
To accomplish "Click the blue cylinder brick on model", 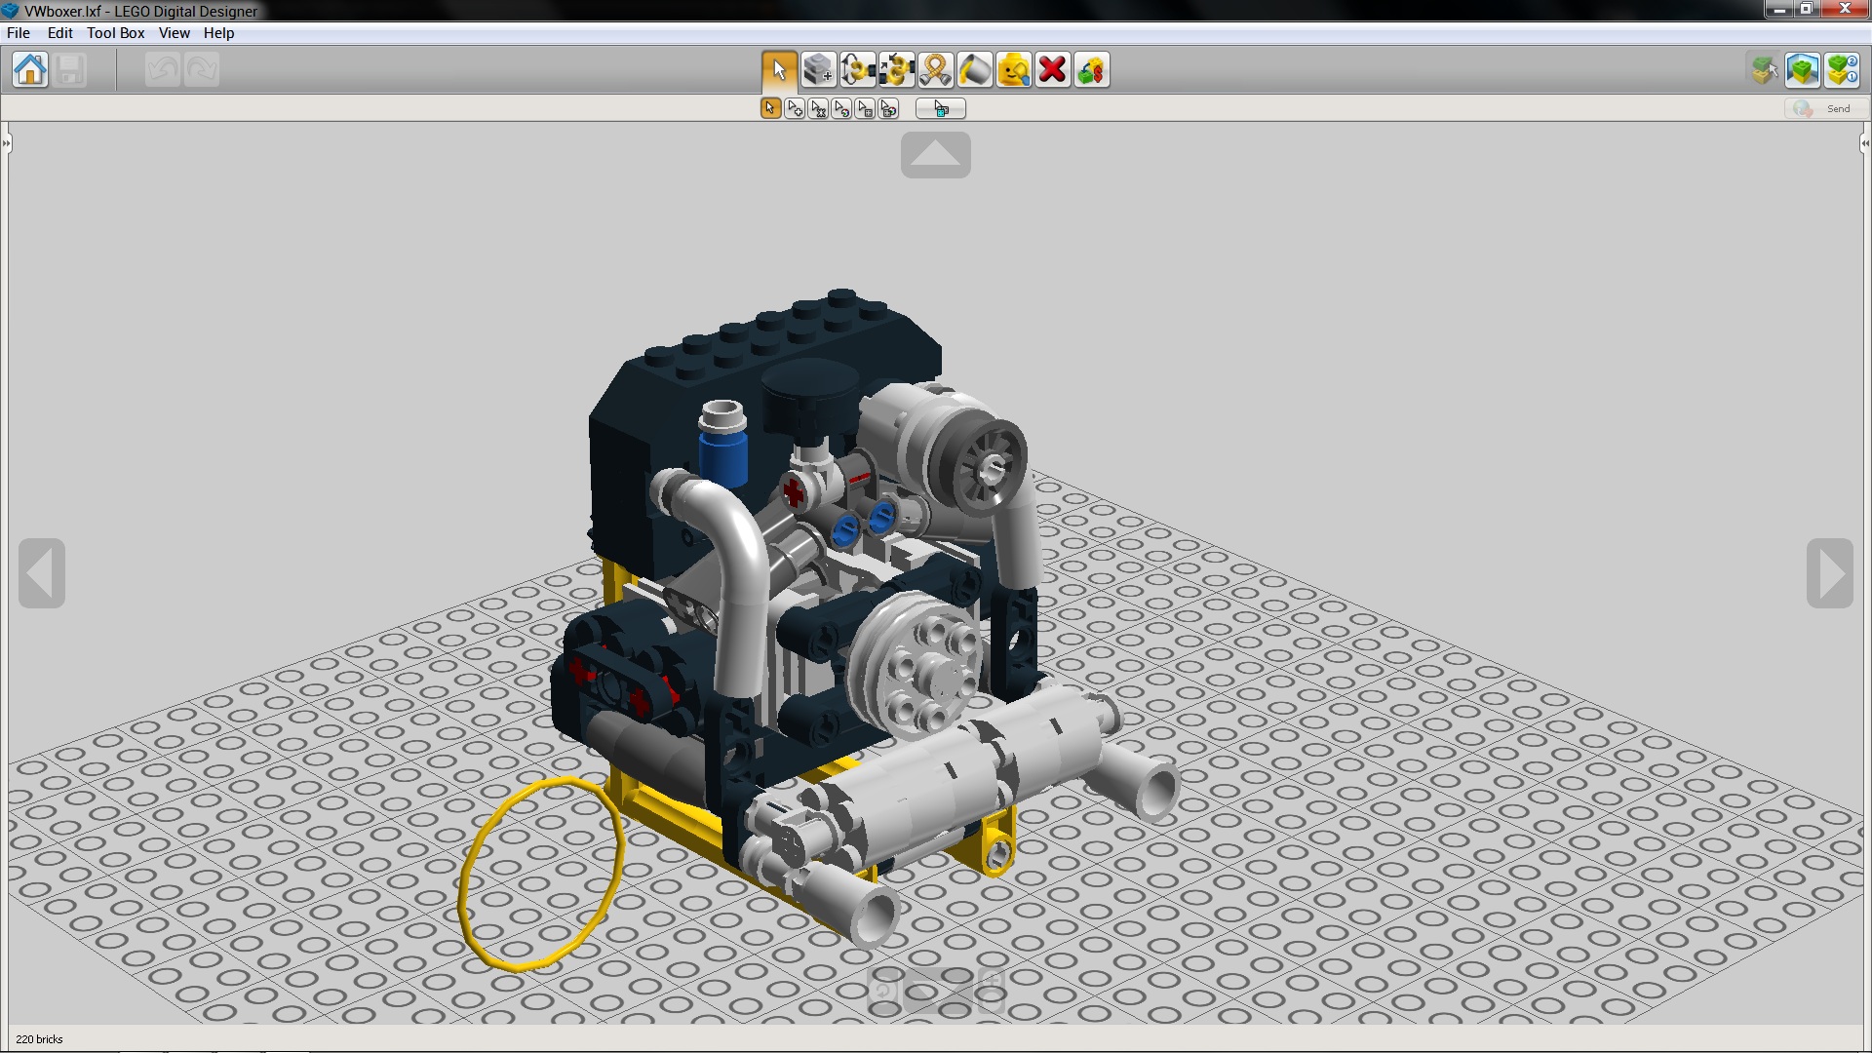I will [723, 458].
